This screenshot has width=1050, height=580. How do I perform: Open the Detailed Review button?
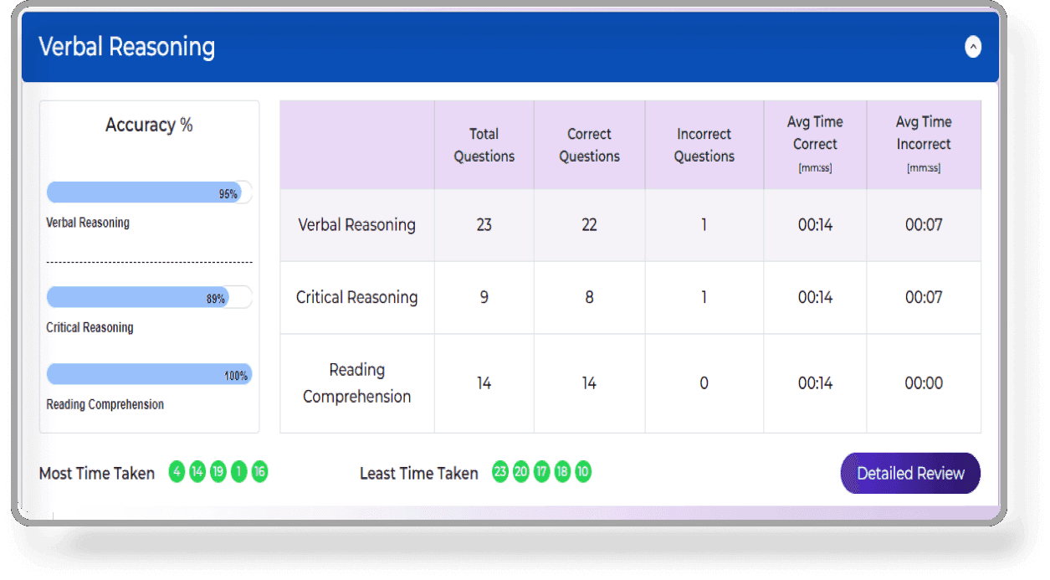click(x=910, y=473)
